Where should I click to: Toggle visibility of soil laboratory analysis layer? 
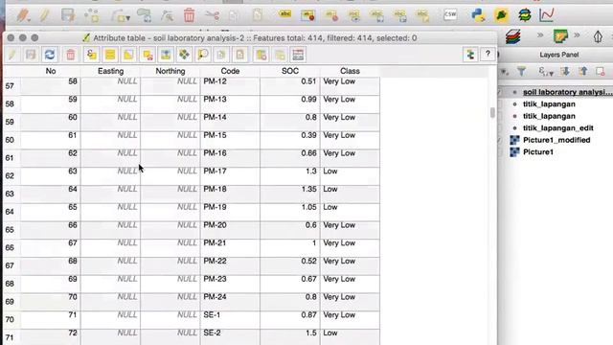click(500, 92)
